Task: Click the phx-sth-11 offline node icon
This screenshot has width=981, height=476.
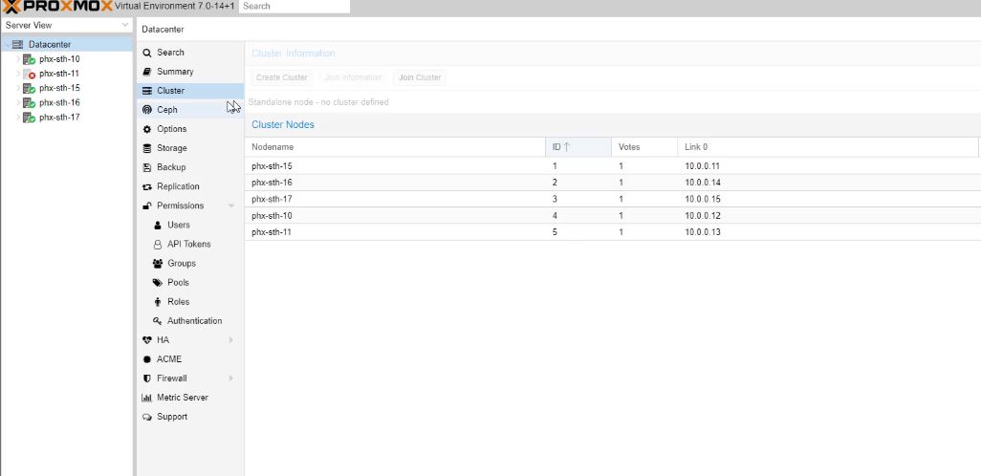Action: [x=29, y=74]
